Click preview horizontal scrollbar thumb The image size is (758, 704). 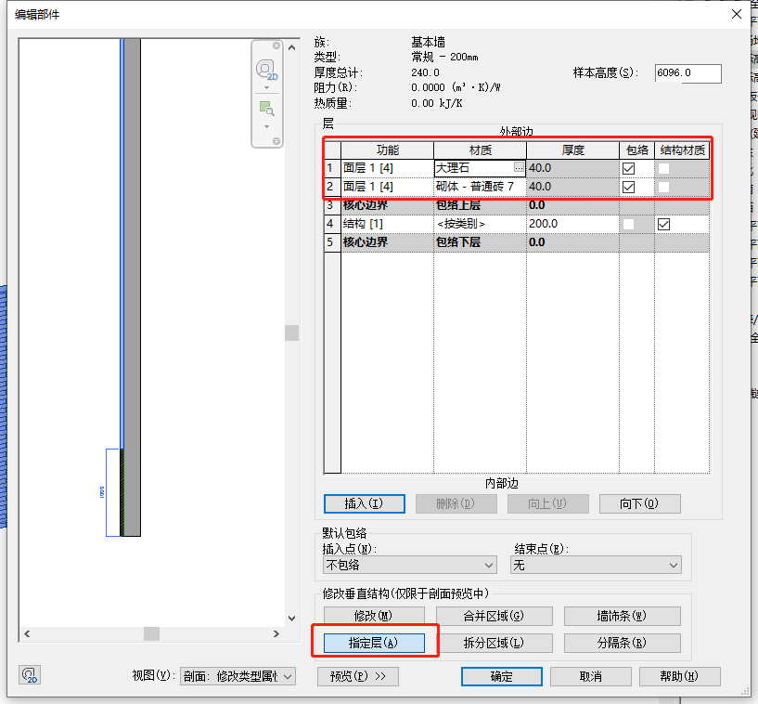[x=152, y=633]
